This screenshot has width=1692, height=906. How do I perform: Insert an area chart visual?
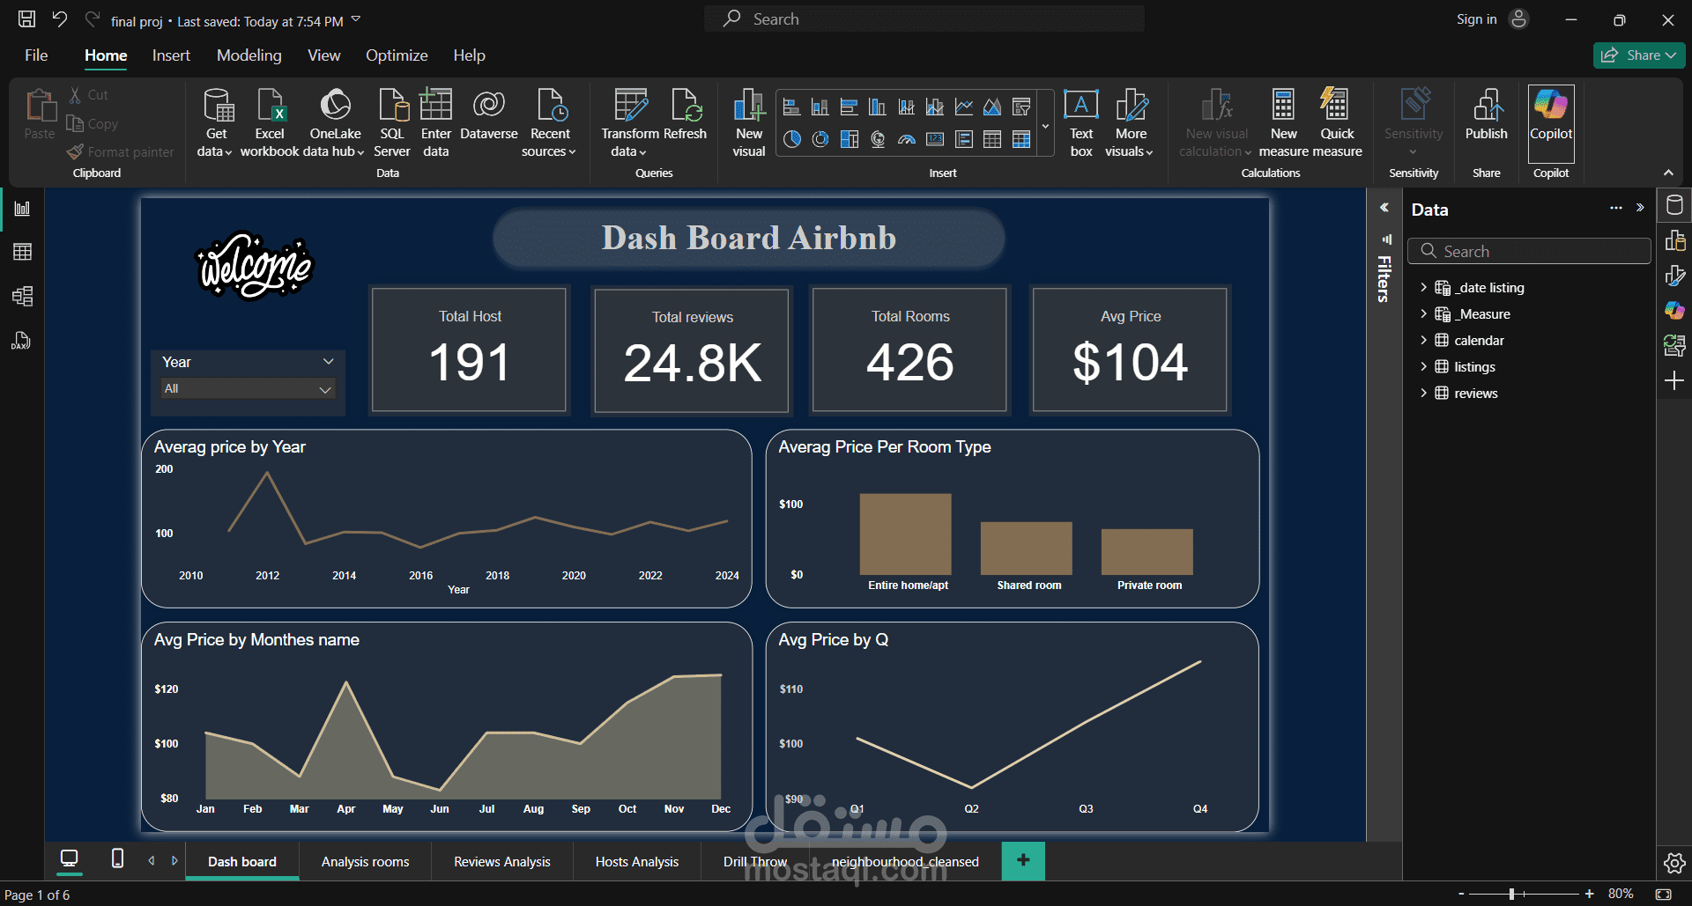point(992,107)
